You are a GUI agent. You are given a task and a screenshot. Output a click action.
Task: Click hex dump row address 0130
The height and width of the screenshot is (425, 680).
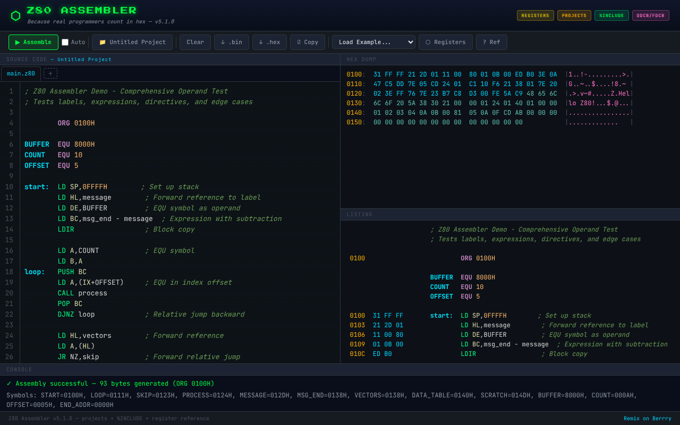[x=354, y=104]
